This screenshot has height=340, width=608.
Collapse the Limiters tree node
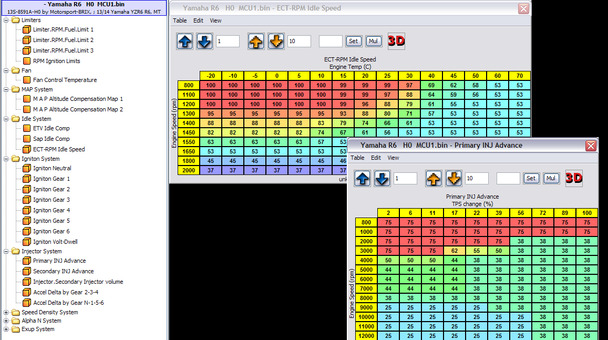tap(6, 20)
